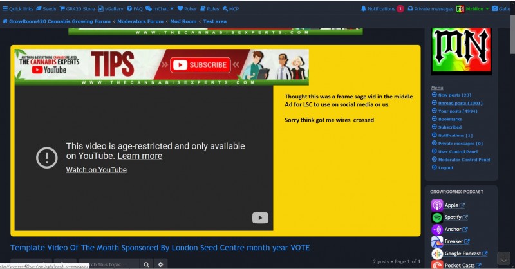Click the Notifications bell icon
This screenshot has height=269, width=515.
point(364,9)
